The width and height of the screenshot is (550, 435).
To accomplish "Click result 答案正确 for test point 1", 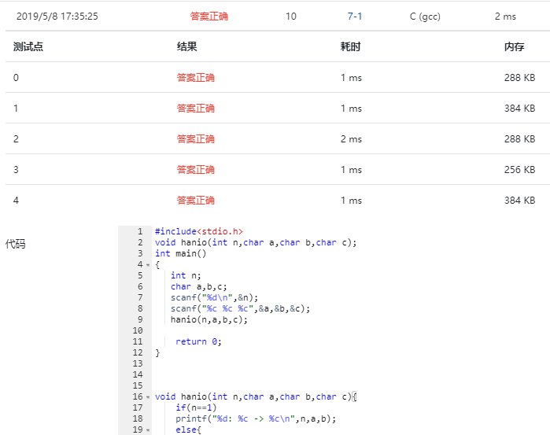I will click(196, 108).
